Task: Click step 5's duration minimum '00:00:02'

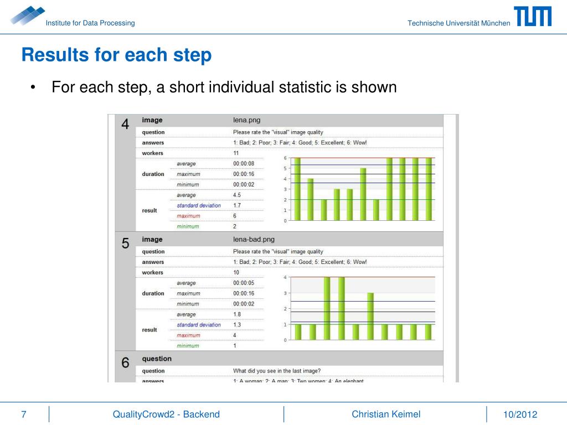Action: point(244,304)
